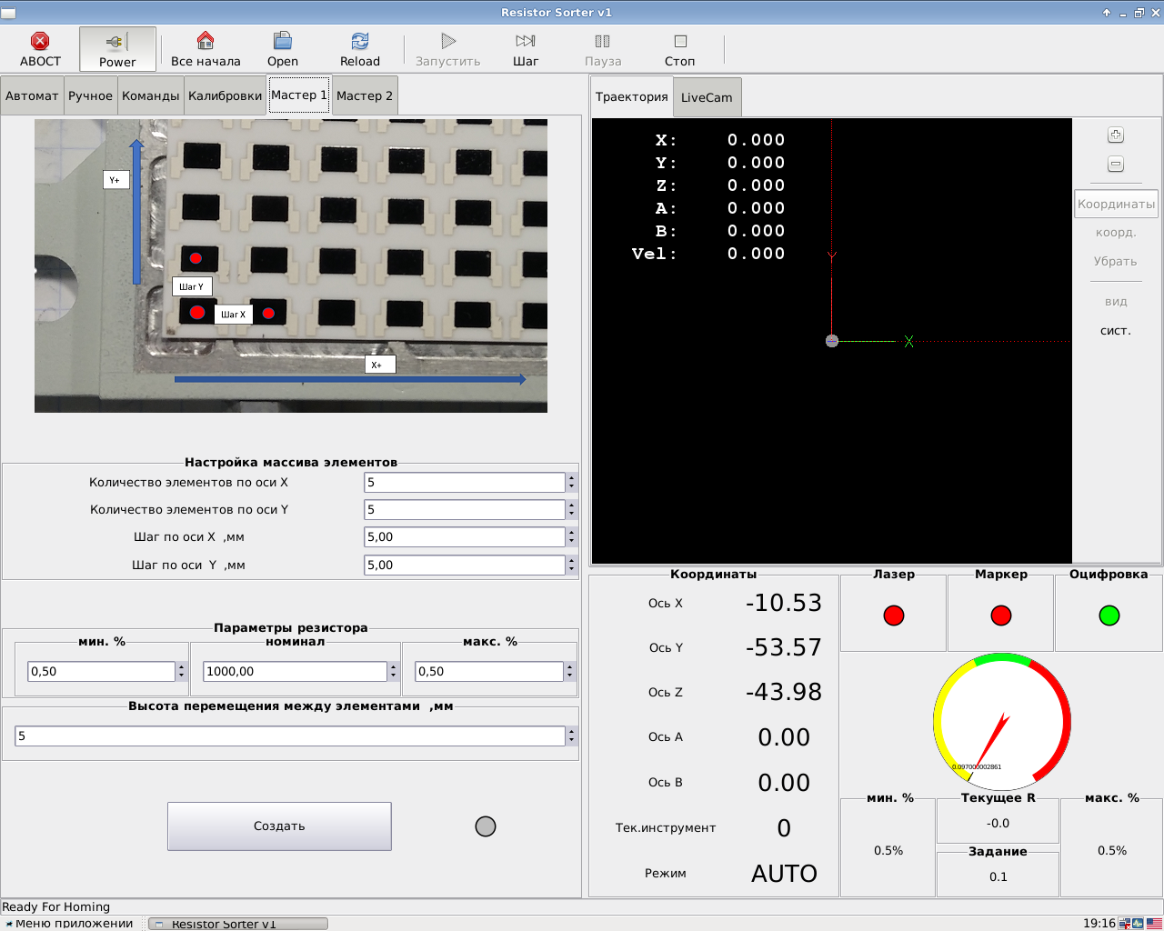Switch to the Калибровки tab

click(225, 96)
